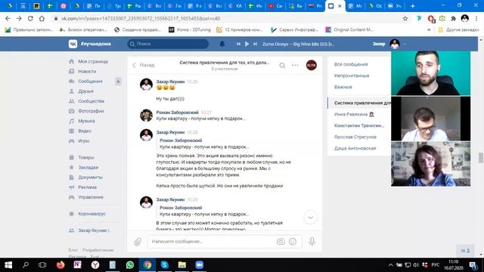
Task: Select the Все сообщения filter
Action: click(x=351, y=64)
